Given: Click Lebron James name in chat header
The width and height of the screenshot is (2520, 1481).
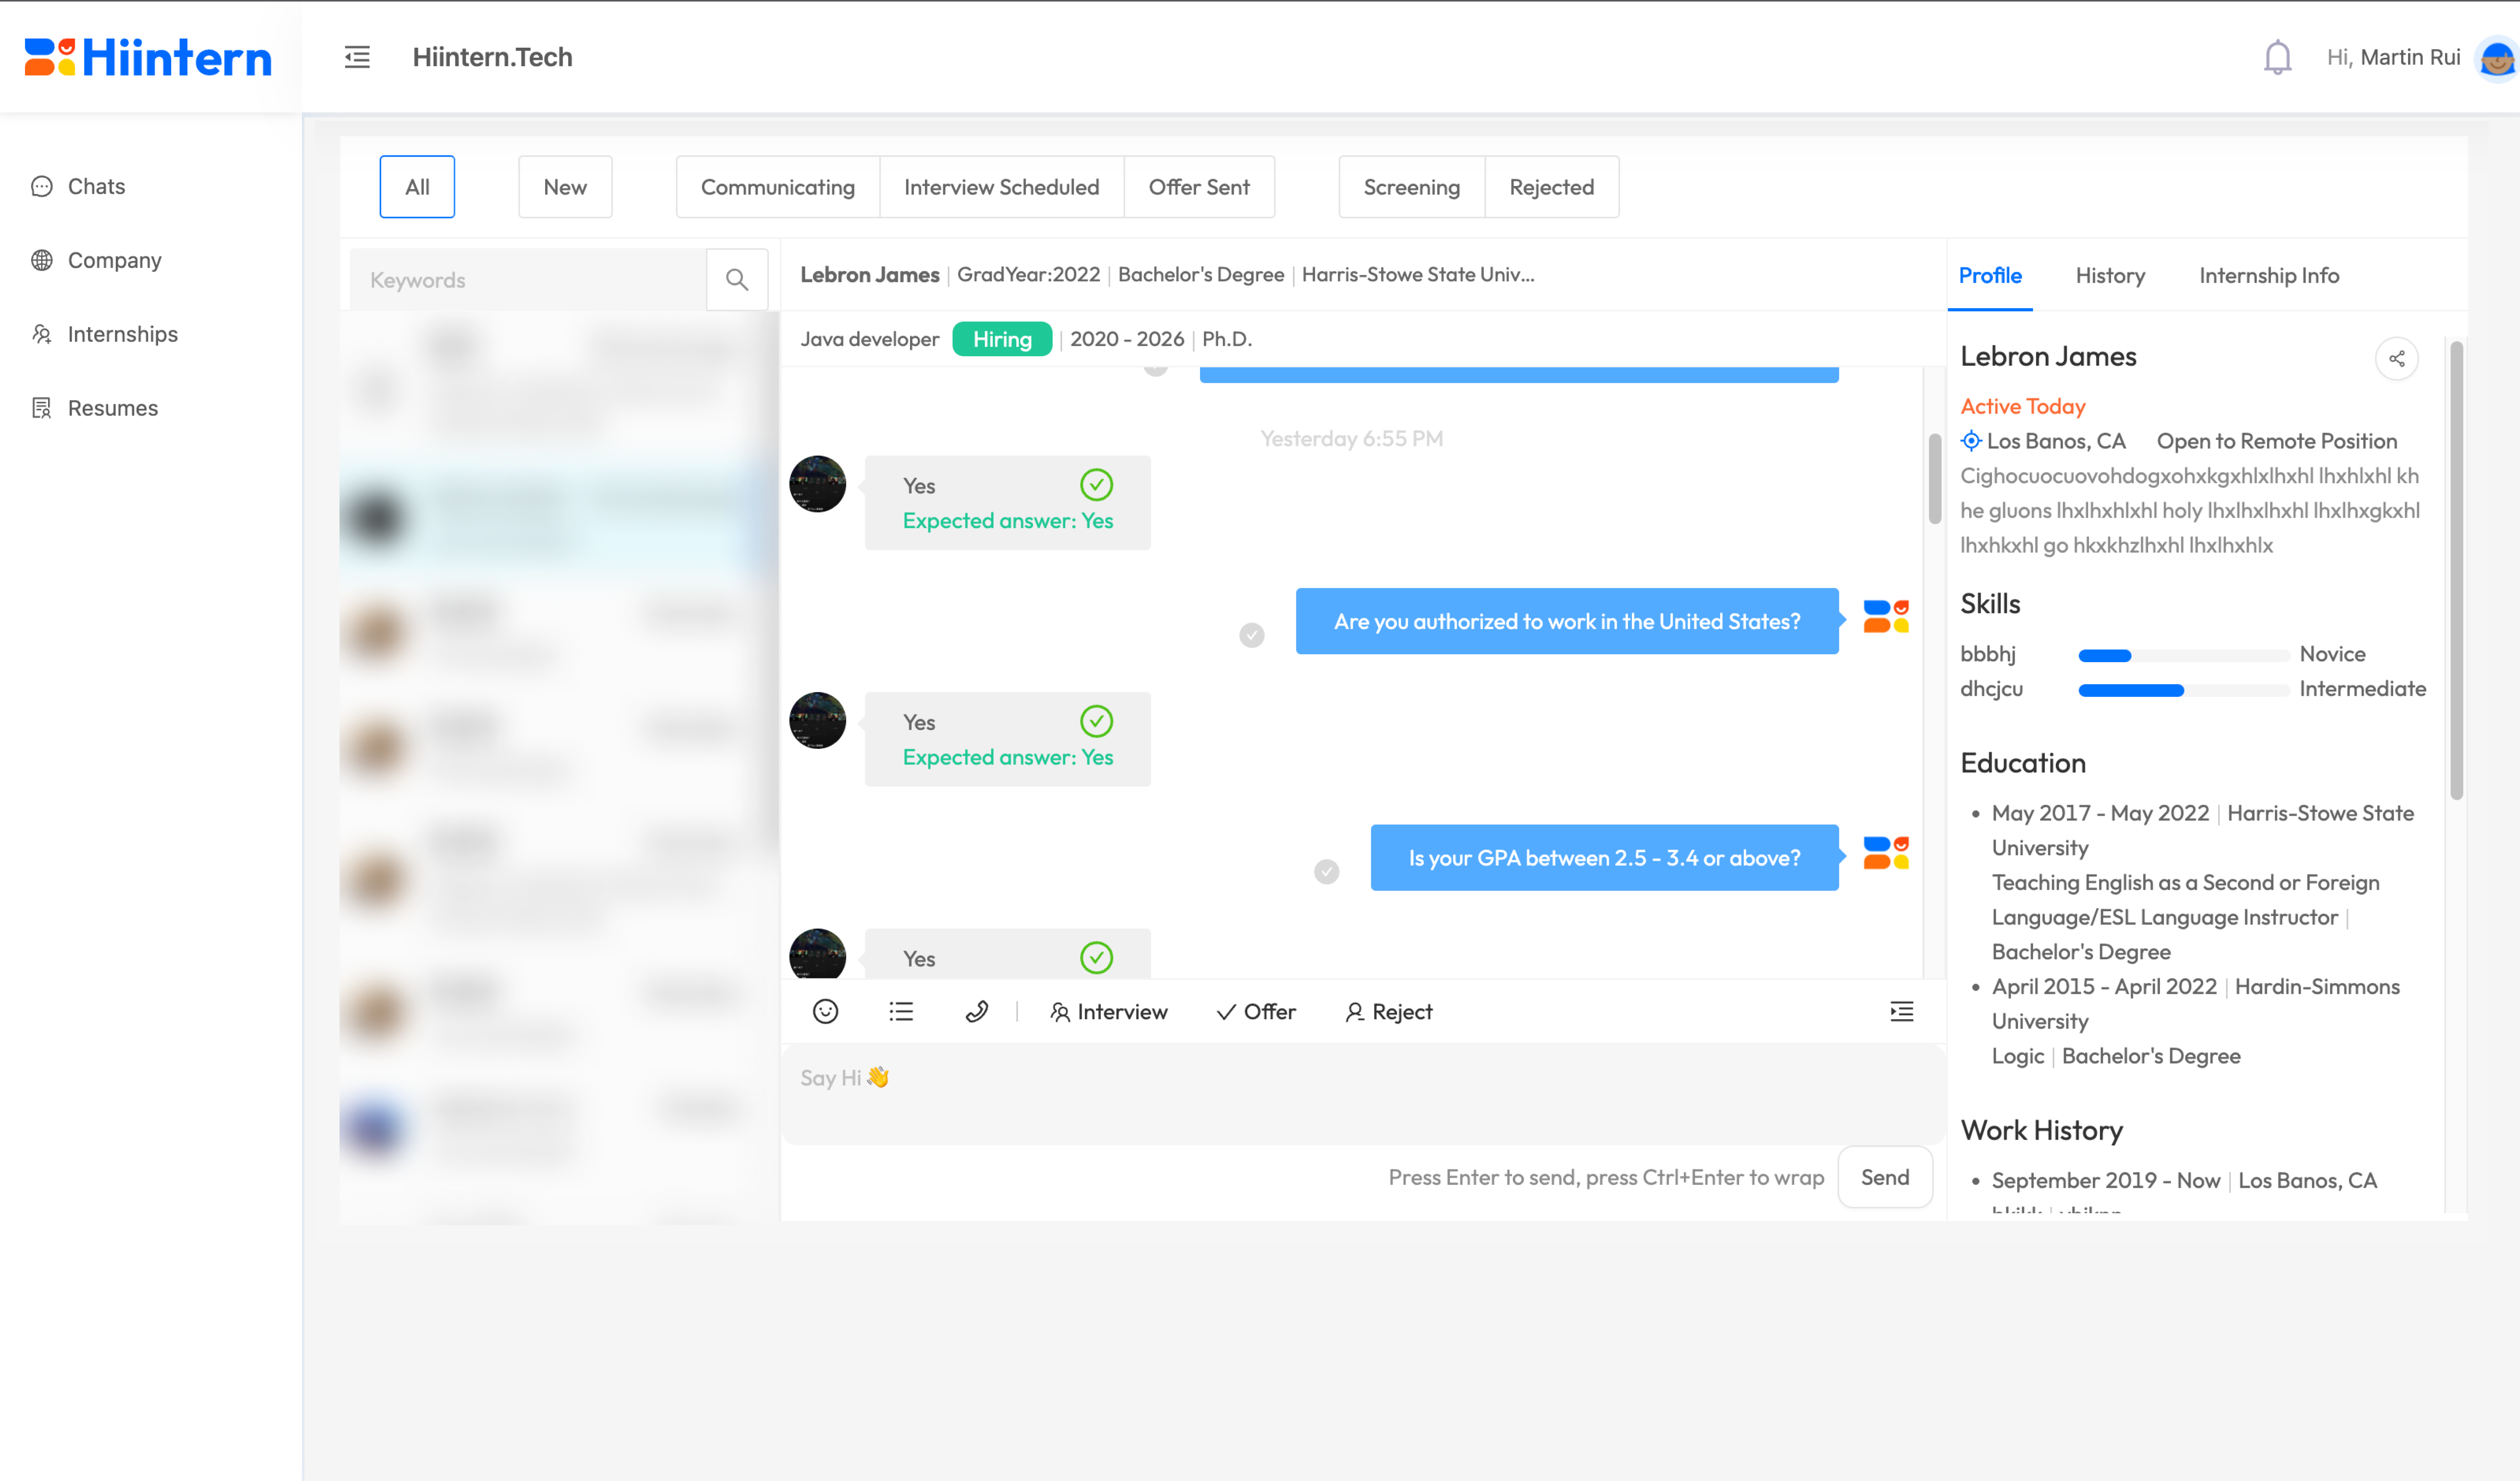Looking at the screenshot, I should tap(870, 275).
